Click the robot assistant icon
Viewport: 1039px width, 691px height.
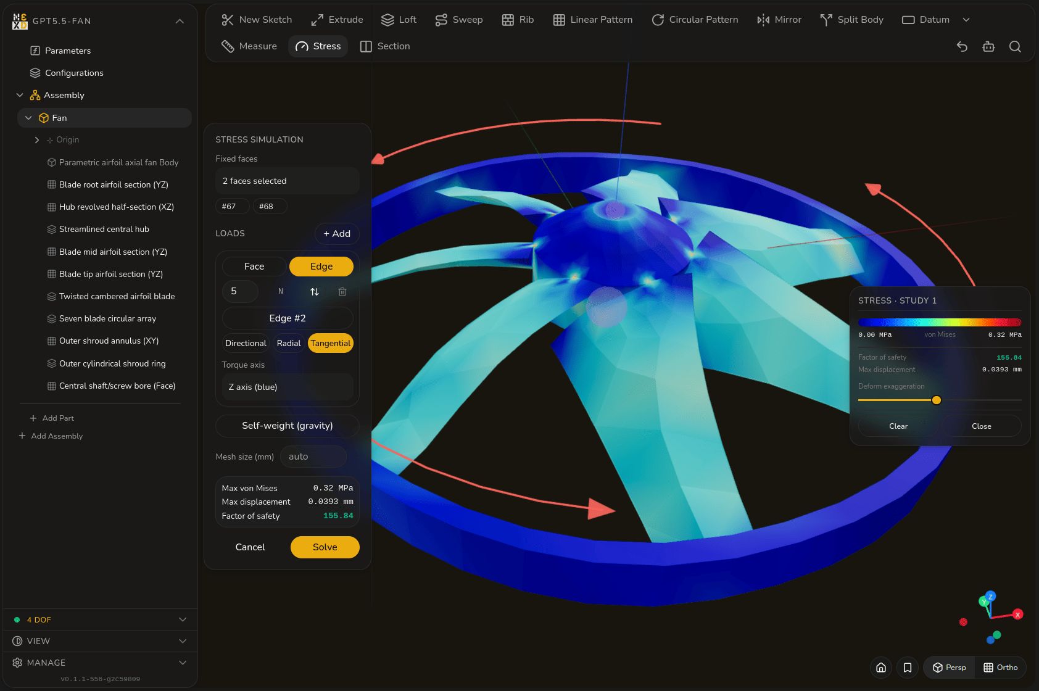[x=988, y=46]
